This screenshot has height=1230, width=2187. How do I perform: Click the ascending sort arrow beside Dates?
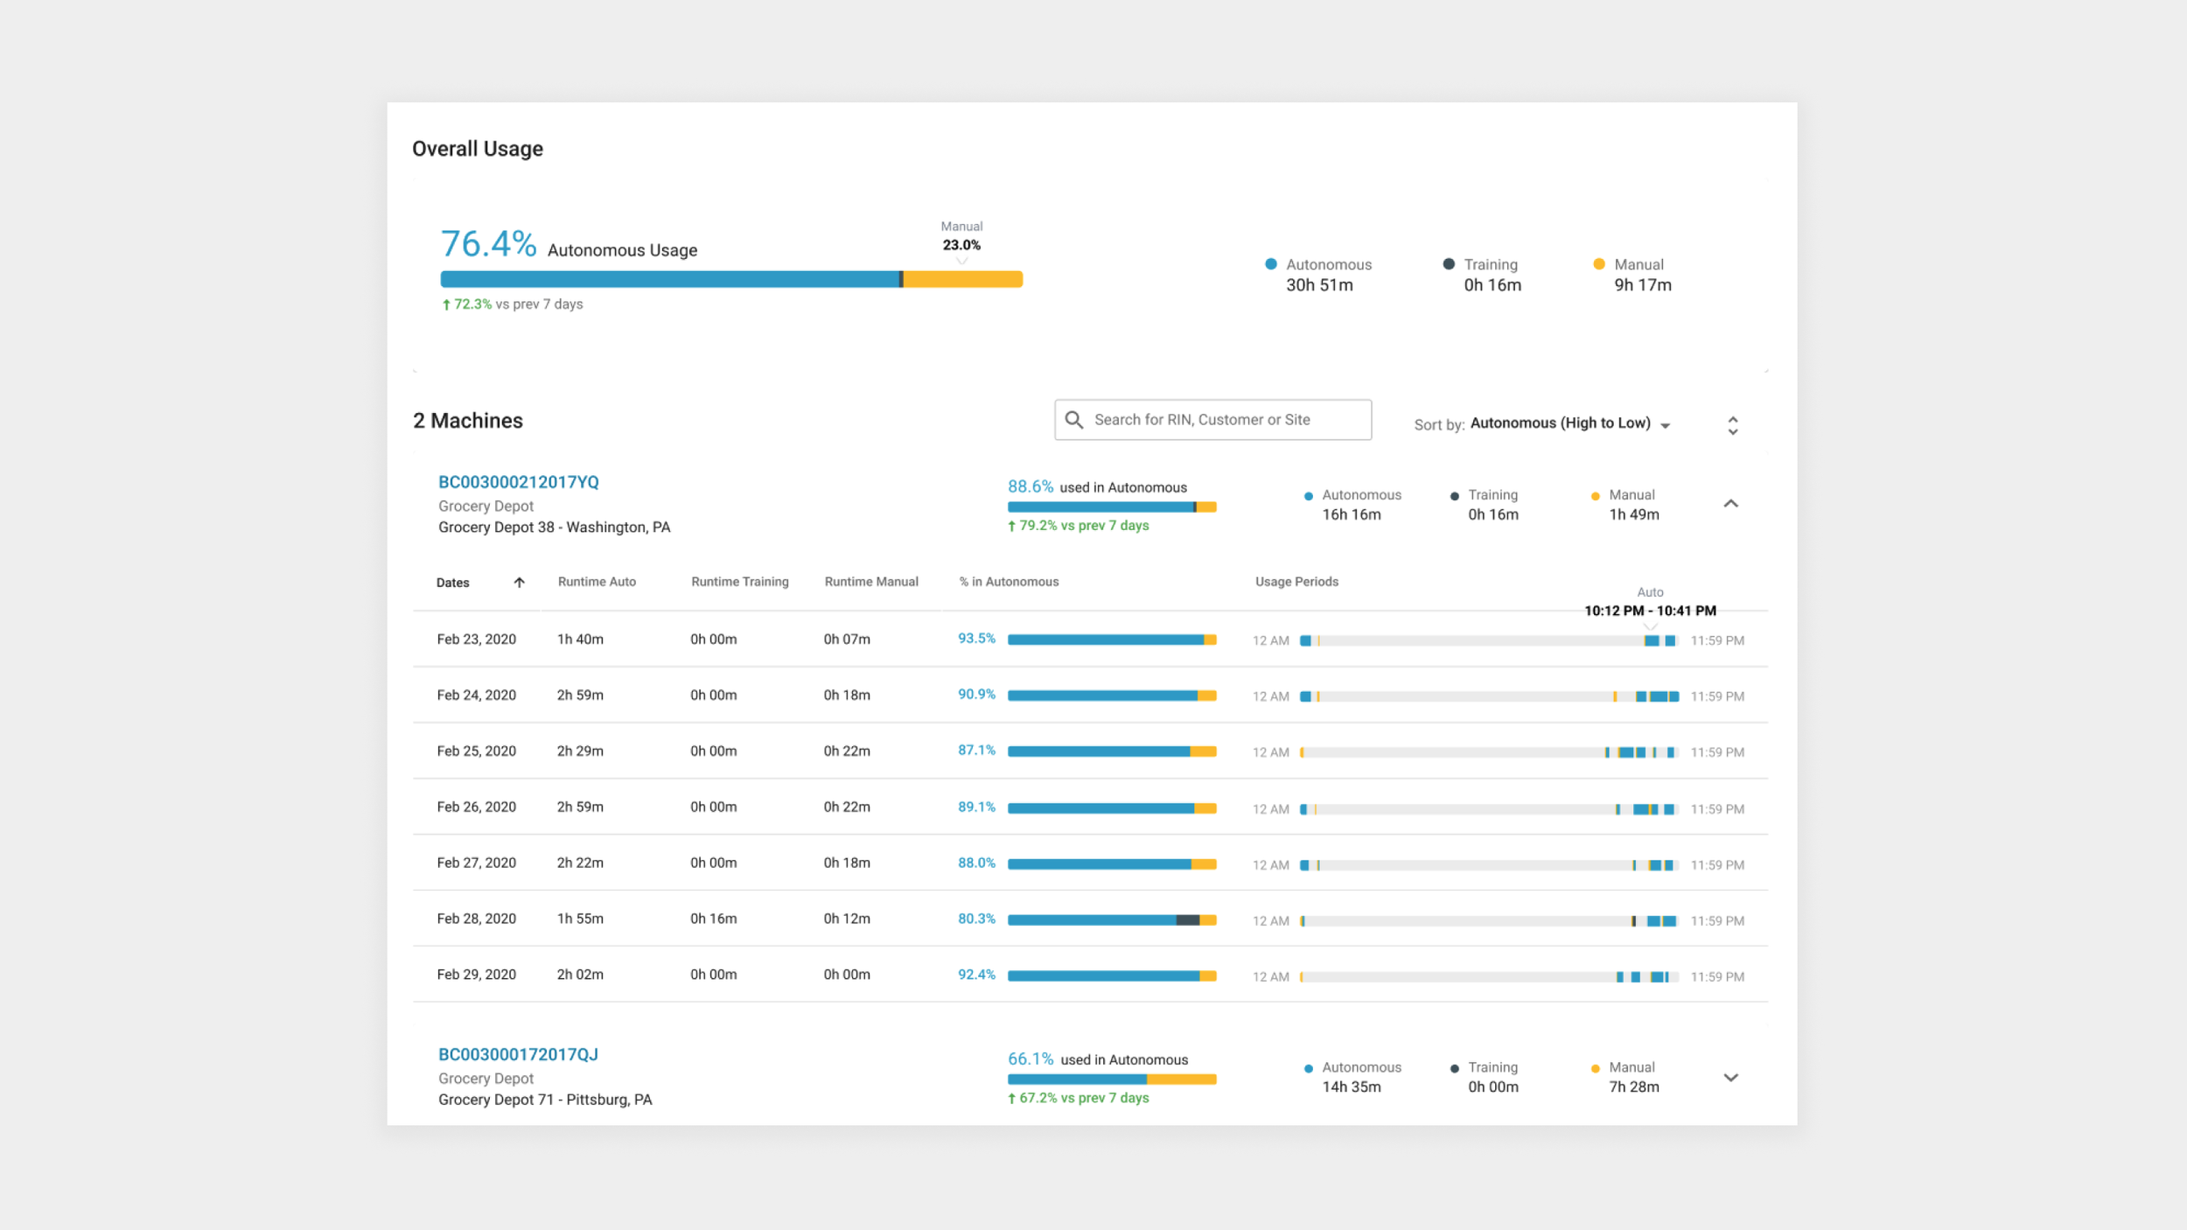[x=521, y=582]
